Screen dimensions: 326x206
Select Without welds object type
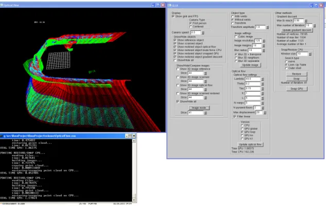click(232, 20)
